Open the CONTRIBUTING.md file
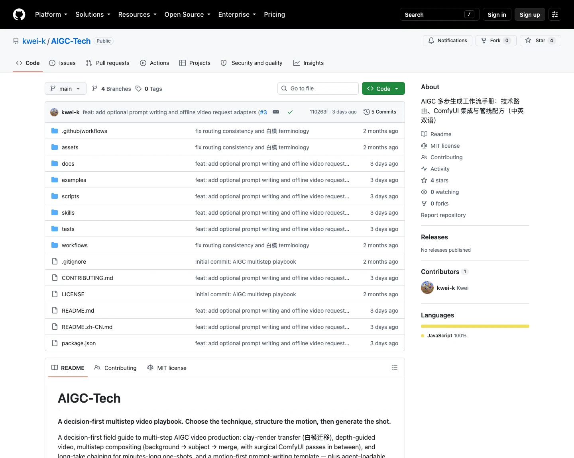Image resolution: width=574 pixels, height=458 pixels. [87, 278]
